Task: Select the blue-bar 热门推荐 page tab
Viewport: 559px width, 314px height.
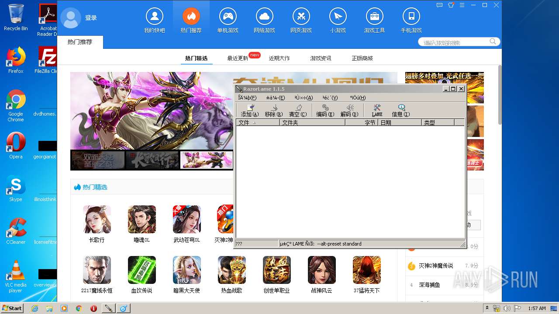Action: [80, 42]
